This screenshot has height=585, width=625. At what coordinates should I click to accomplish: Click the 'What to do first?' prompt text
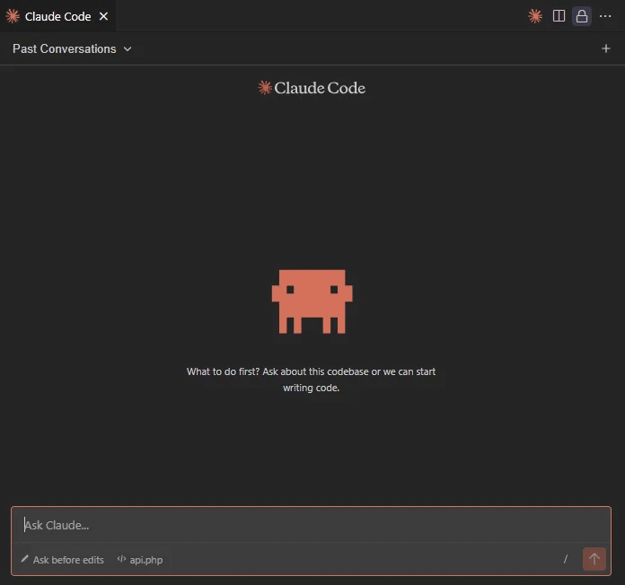311,380
